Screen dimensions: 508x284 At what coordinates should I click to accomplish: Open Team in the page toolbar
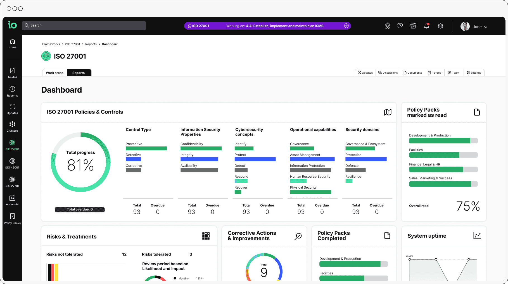pyautogui.click(x=454, y=73)
